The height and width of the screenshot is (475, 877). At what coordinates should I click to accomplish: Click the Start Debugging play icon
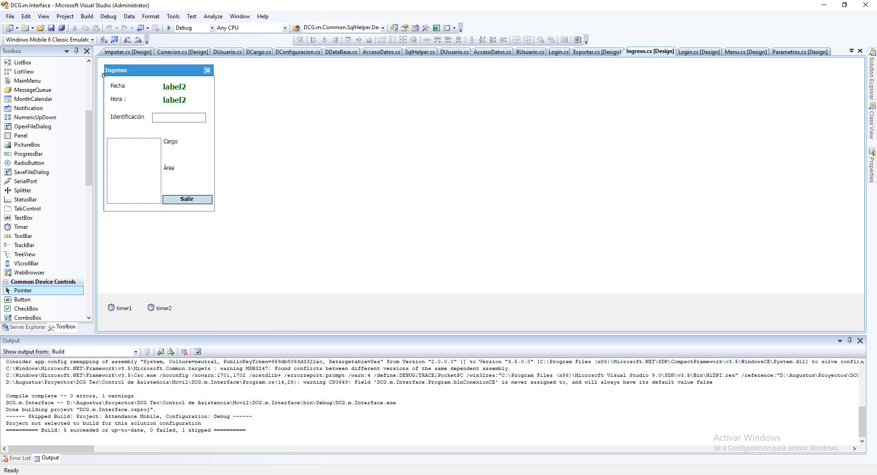(169, 28)
